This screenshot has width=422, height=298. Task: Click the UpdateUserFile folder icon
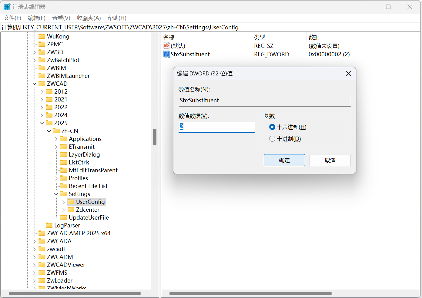coord(64,217)
